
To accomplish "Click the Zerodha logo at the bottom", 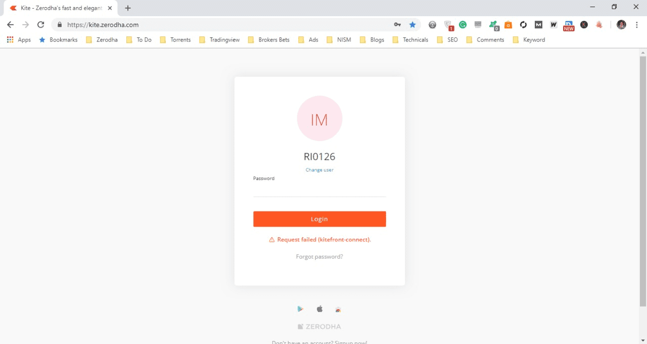I will 319,326.
